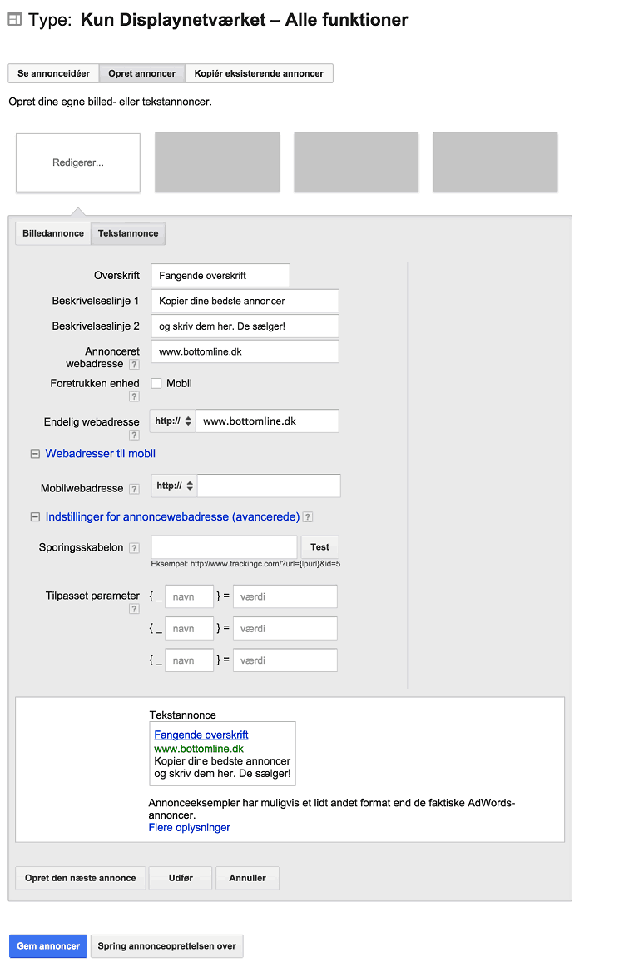The width and height of the screenshot is (624, 972).
Task: Open the Kopiér eksisterende annoncer tab
Action: (x=259, y=74)
